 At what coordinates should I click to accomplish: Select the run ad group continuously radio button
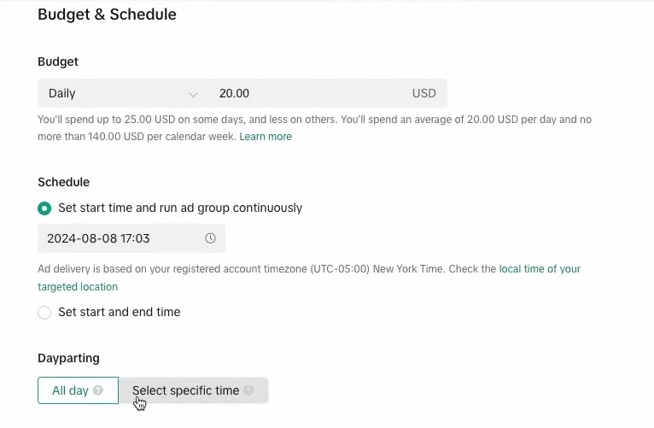44,208
